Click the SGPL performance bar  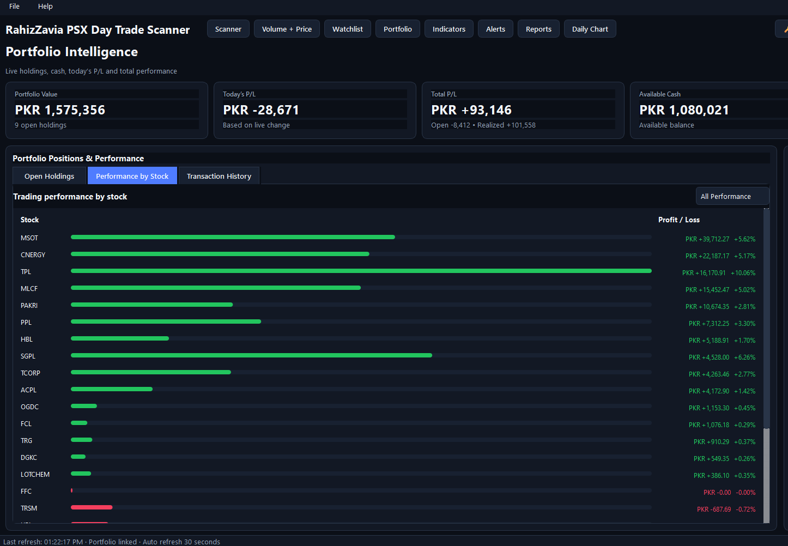tap(251, 355)
